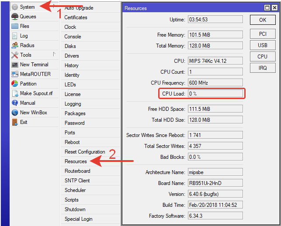Screen dimensions: 281x226
Task: Click the Manual question mark icon
Action: tap(15, 103)
